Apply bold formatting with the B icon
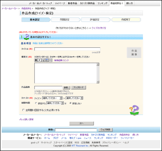 click(36, 60)
